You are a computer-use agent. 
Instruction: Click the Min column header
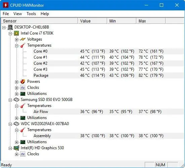(122, 21)
